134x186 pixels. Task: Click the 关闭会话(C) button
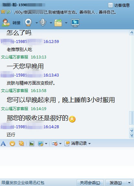tap(90, 182)
